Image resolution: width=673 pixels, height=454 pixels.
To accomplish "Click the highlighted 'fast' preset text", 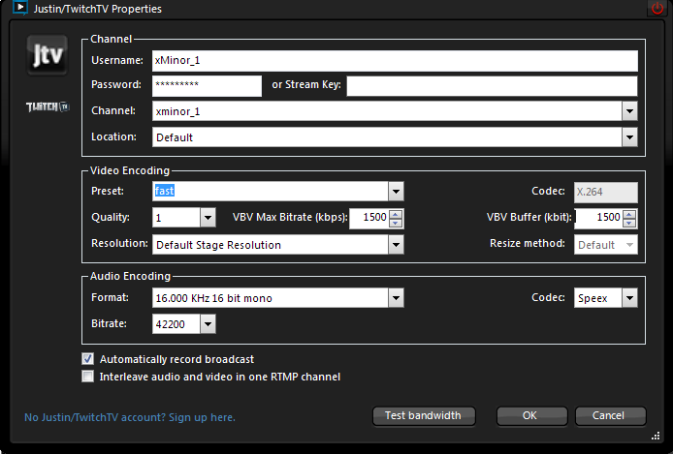I will (x=164, y=191).
